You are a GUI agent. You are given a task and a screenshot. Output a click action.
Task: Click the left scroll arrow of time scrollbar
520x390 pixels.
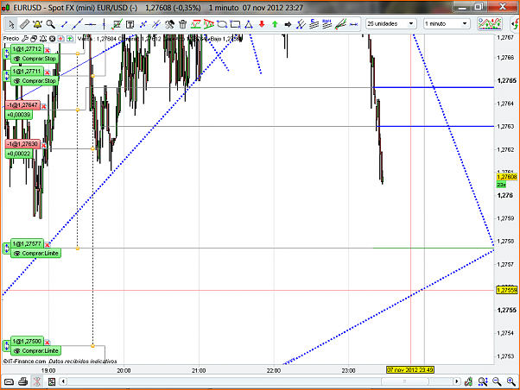point(63,381)
